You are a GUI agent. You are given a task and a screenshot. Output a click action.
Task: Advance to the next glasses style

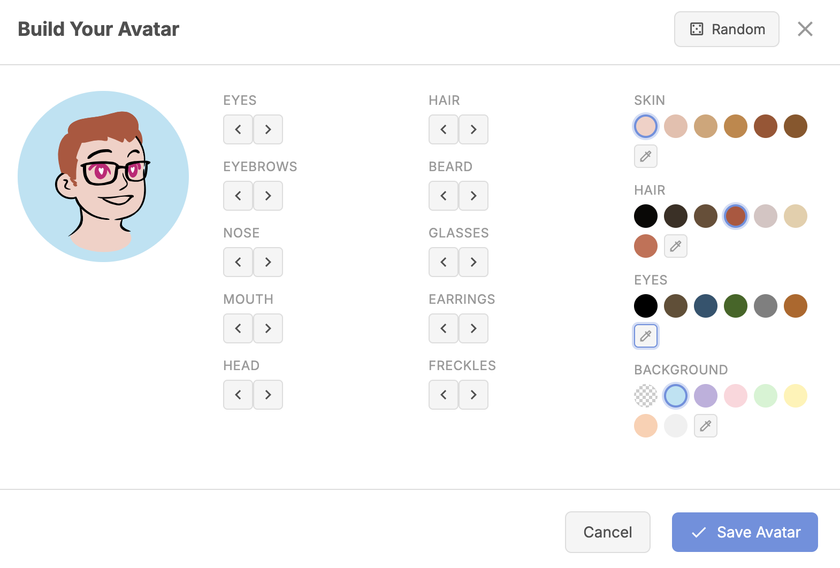[x=473, y=262]
